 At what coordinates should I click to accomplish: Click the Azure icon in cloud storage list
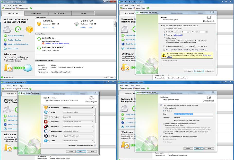pos(46,112)
